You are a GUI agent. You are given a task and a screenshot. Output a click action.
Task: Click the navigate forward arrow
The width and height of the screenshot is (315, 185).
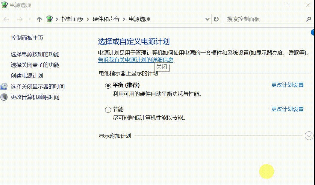pos(19,19)
